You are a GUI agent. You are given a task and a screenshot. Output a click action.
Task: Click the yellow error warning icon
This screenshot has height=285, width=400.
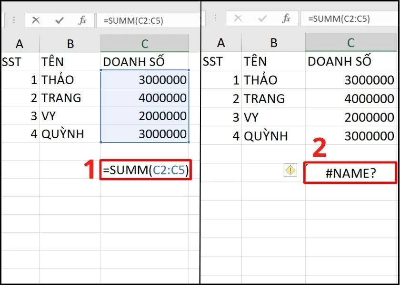point(290,170)
